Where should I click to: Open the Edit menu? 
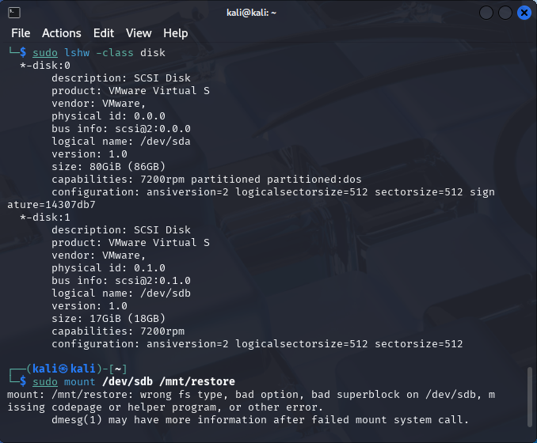click(104, 33)
